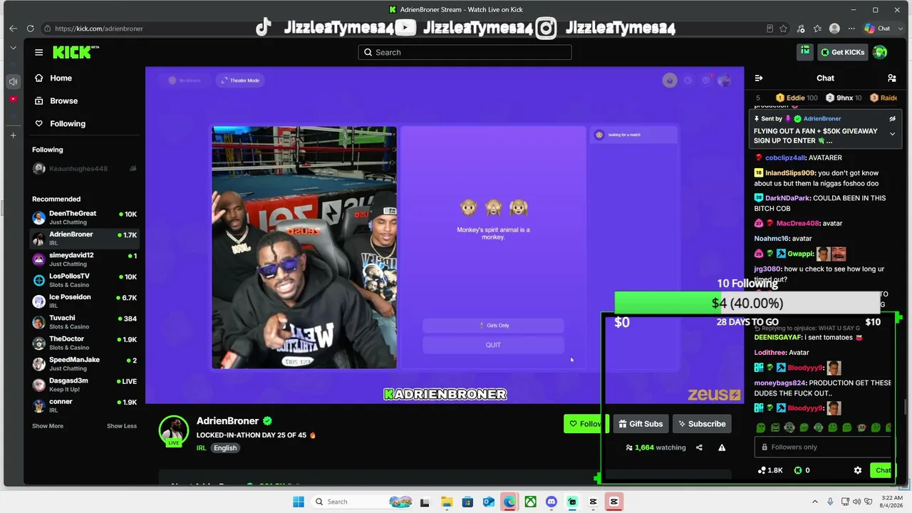
Task: Open the 1.8K channel points icon
Action: point(771,470)
